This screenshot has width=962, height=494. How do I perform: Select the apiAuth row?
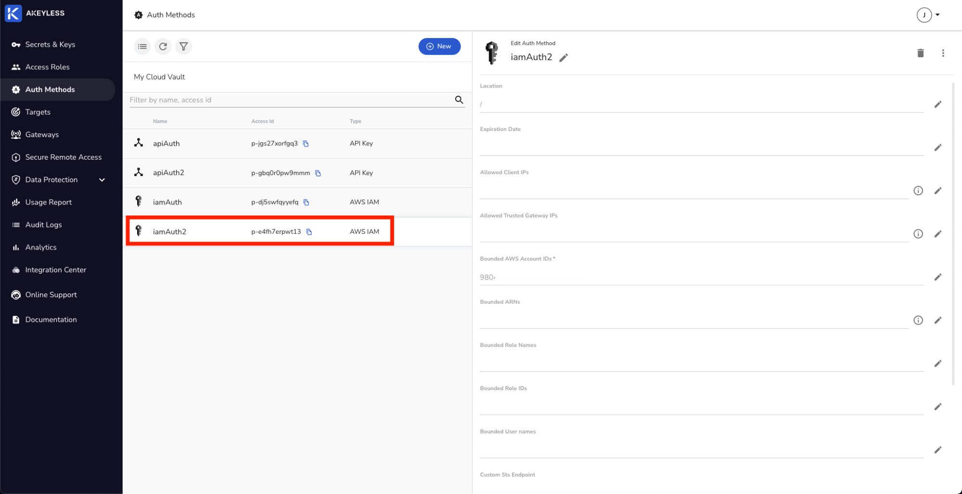297,144
